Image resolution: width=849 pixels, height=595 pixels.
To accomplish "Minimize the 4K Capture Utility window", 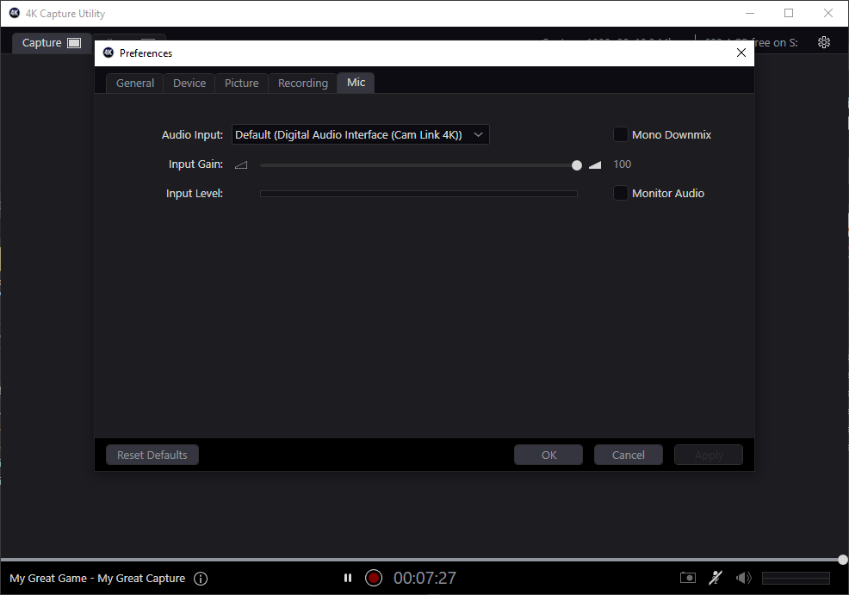I will click(x=749, y=13).
